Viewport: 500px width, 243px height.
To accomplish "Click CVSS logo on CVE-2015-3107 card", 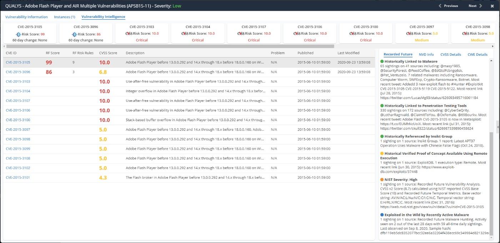I will pos(241,34).
